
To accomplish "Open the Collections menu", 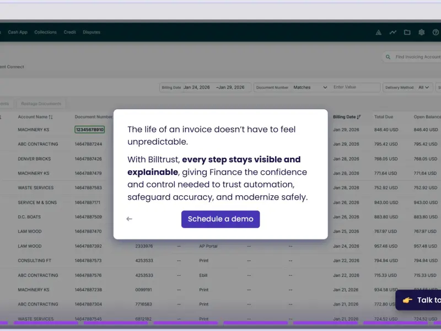I will coord(45,32).
